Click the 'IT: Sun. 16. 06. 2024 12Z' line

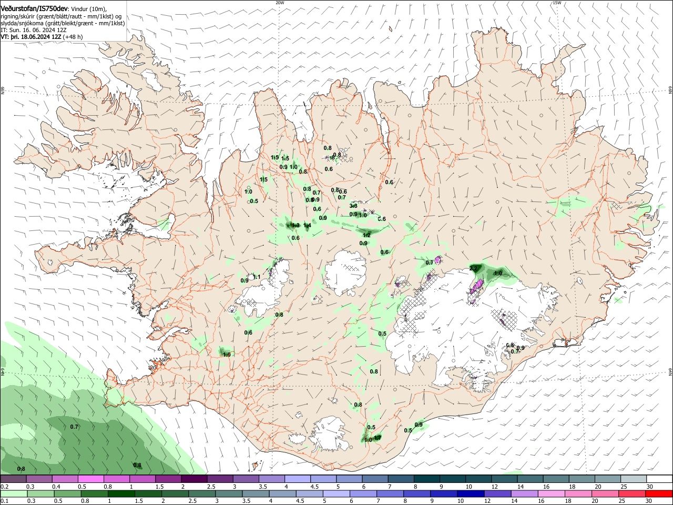pyautogui.click(x=34, y=30)
